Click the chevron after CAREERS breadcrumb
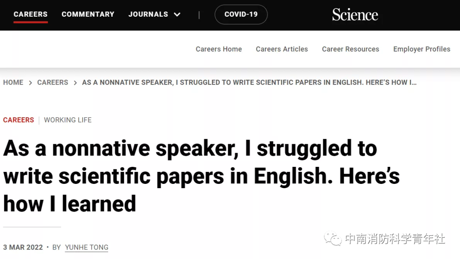 75,83
